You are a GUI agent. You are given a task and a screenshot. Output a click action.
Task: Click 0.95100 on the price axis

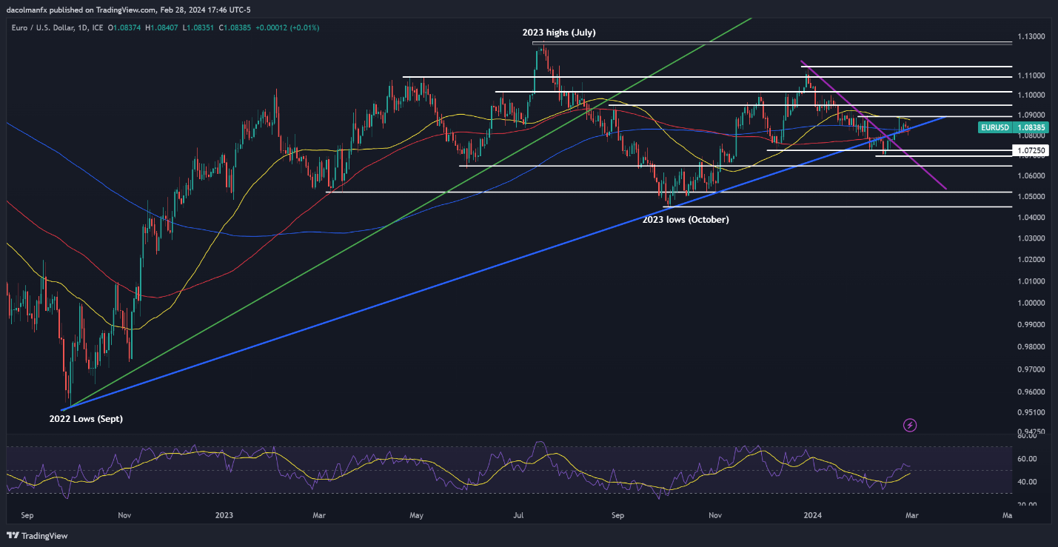tap(1031, 412)
